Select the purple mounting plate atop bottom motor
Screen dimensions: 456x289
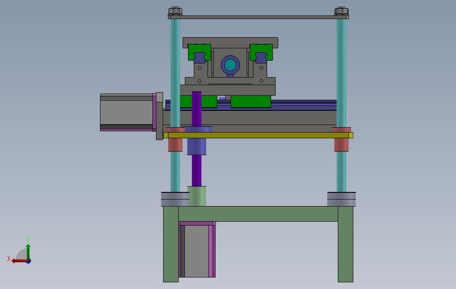tap(197, 223)
